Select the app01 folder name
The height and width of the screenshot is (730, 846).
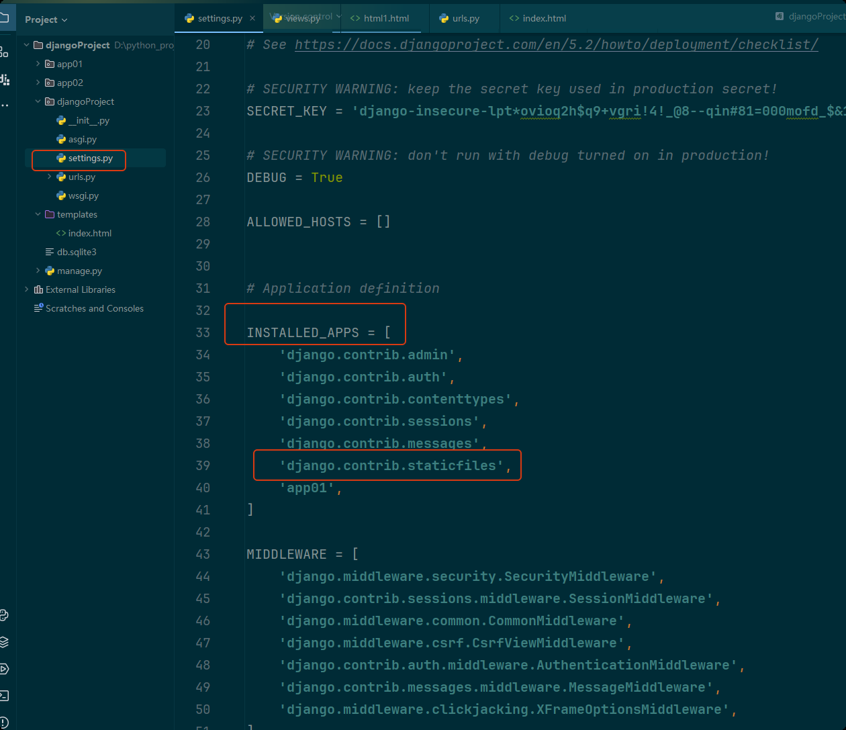tap(70, 64)
